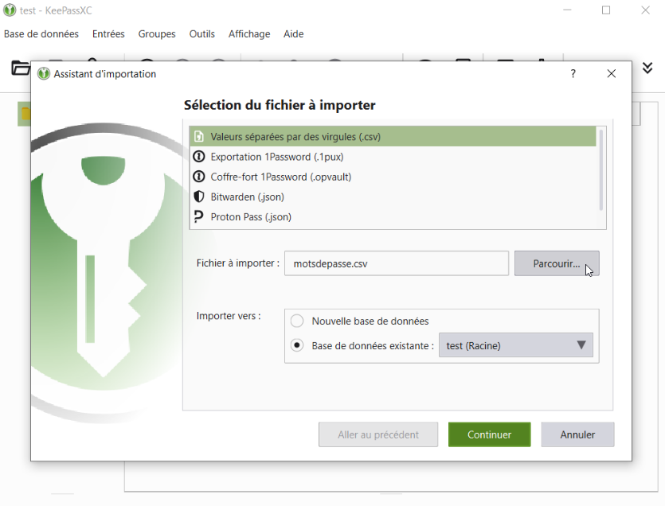The image size is (665, 506).
Task: Open the test (Racine) dropdown
Action: [516, 345]
